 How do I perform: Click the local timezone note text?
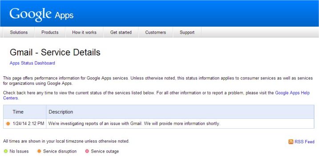(66, 141)
